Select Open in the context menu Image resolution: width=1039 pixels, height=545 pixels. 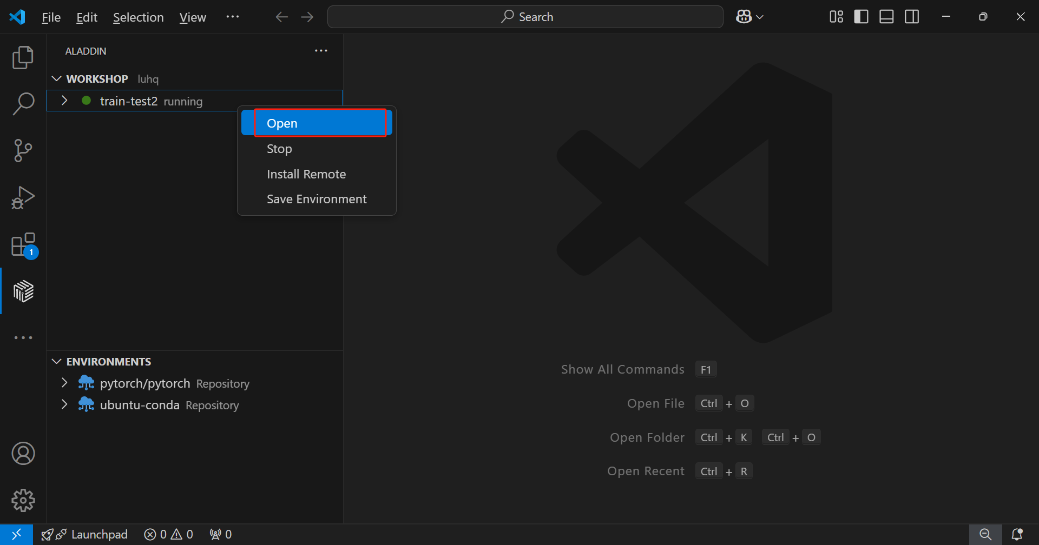coord(319,123)
